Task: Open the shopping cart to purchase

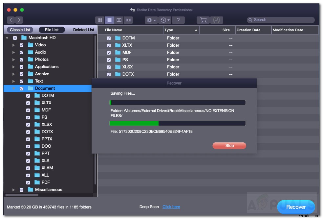Action: coord(203,20)
